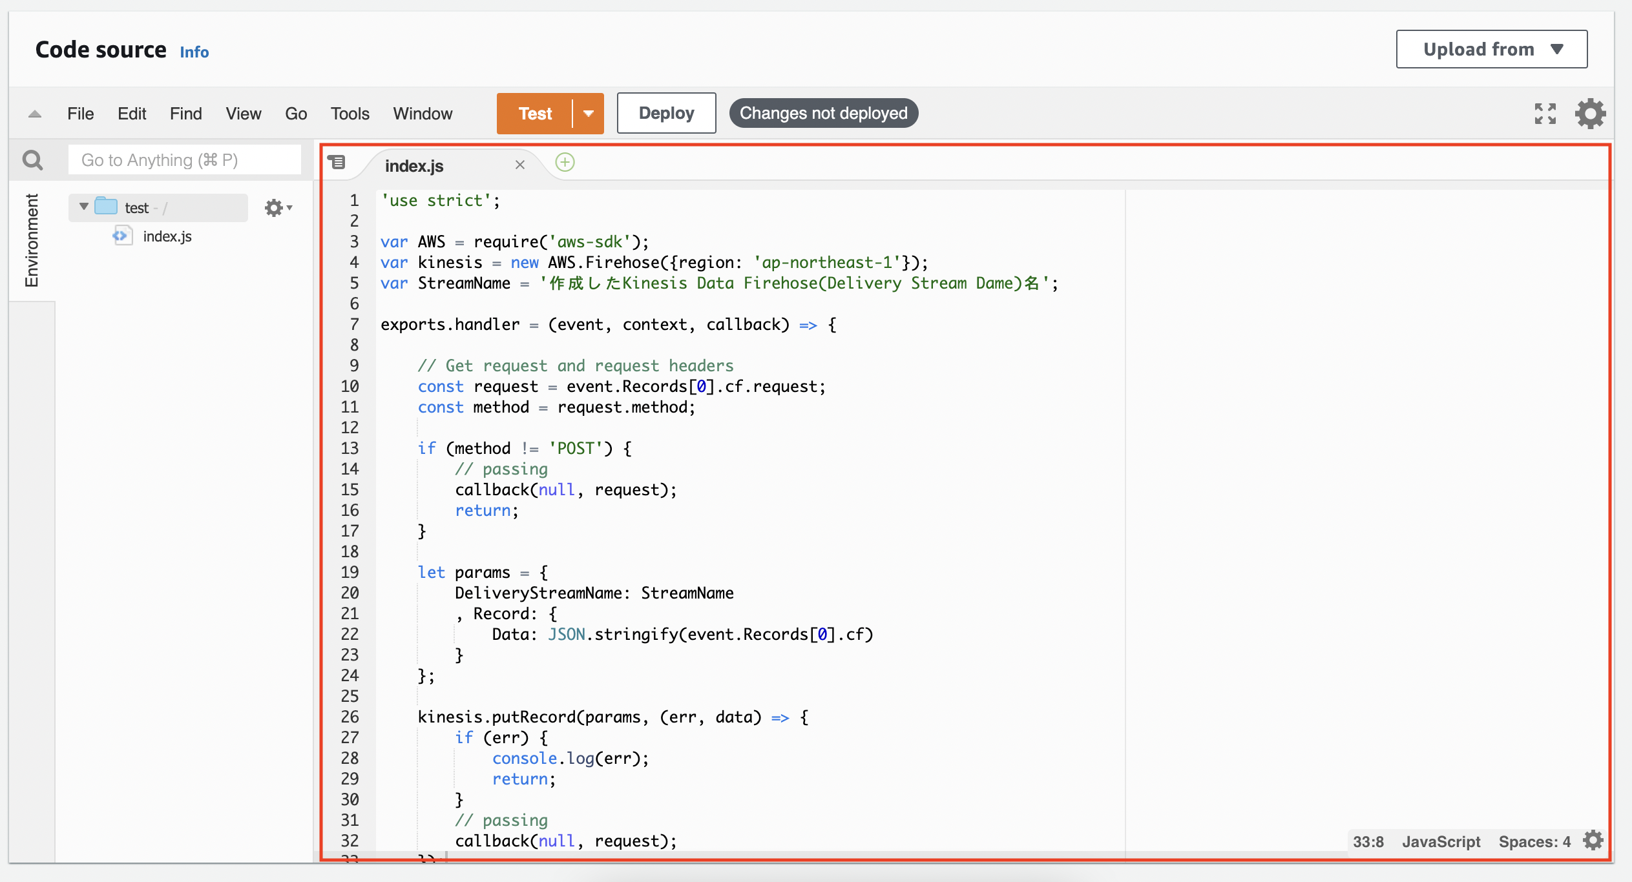The image size is (1632, 882).
Task: Open the File menu
Action: pyautogui.click(x=81, y=114)
